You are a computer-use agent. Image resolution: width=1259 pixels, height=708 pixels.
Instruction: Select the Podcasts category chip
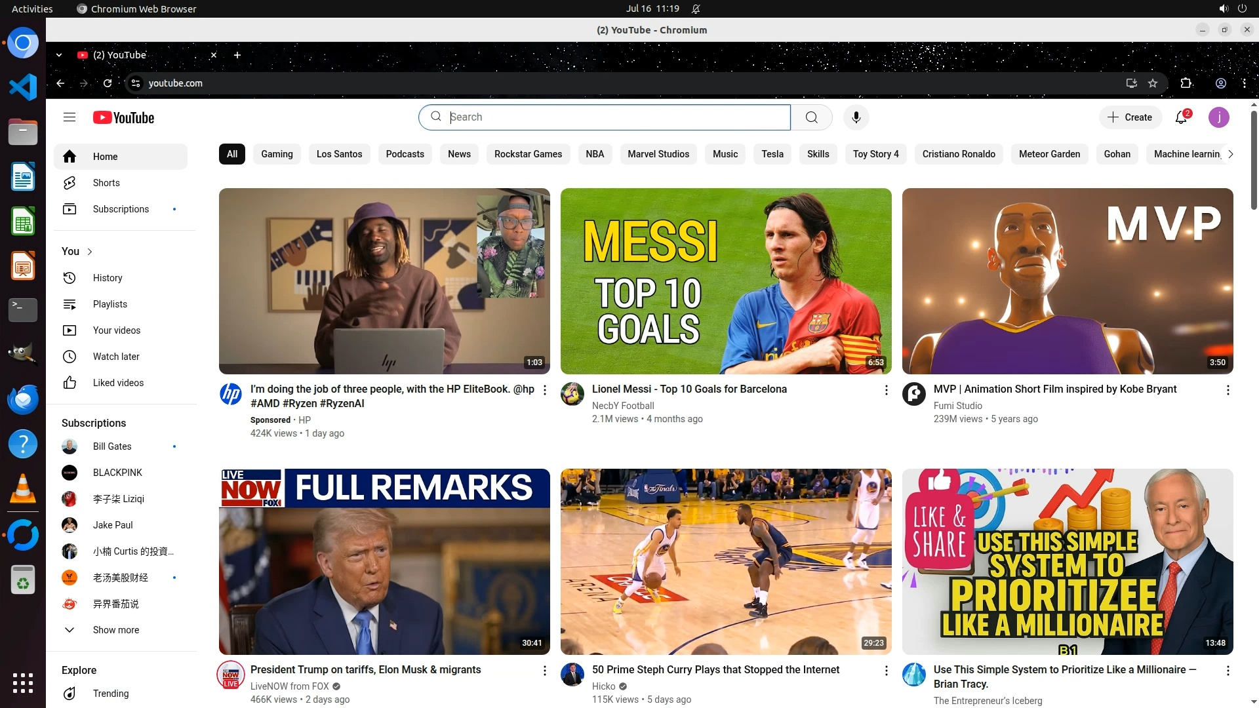click(x=405, y=154)
